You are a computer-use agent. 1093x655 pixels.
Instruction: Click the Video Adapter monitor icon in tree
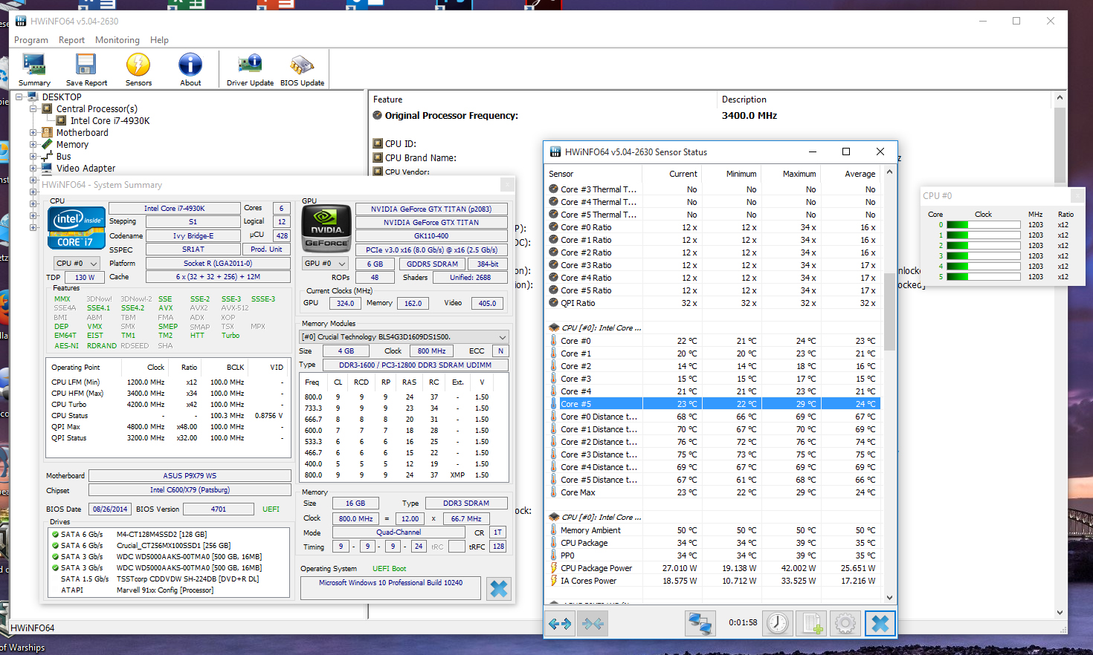[47, 169]
